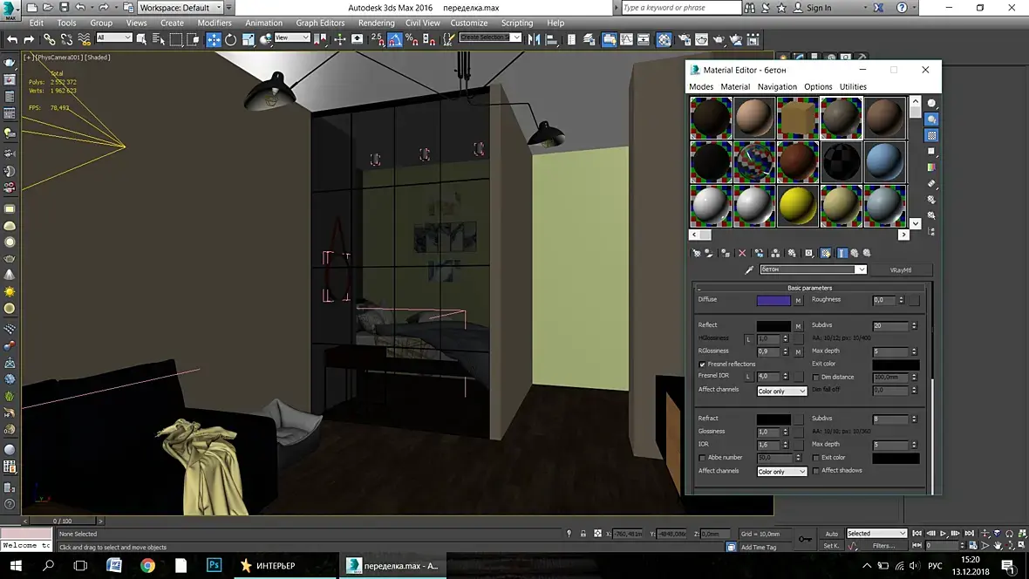Open the Open File icon in title bar

(x=48, y=7)
